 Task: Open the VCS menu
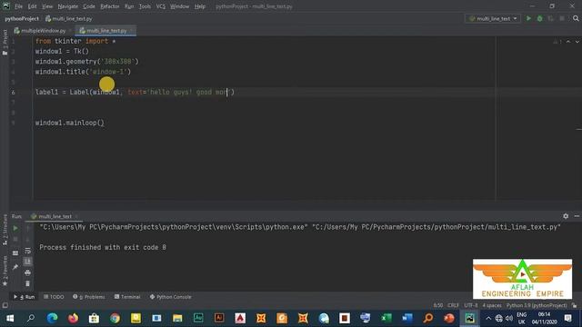(160, 6)
